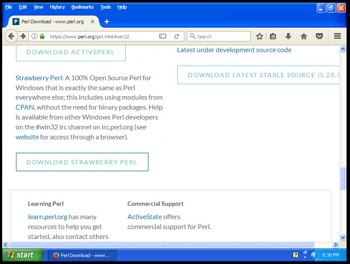The image size is (350, 264).
Task: Show site information icon
Action: (x=34, y=37)
